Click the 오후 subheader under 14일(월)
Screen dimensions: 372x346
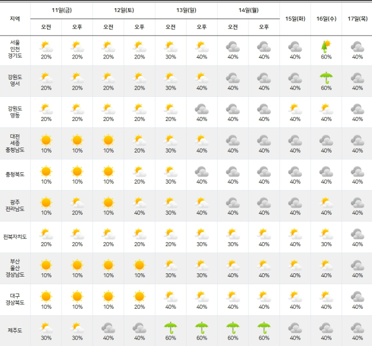(264, 27)
